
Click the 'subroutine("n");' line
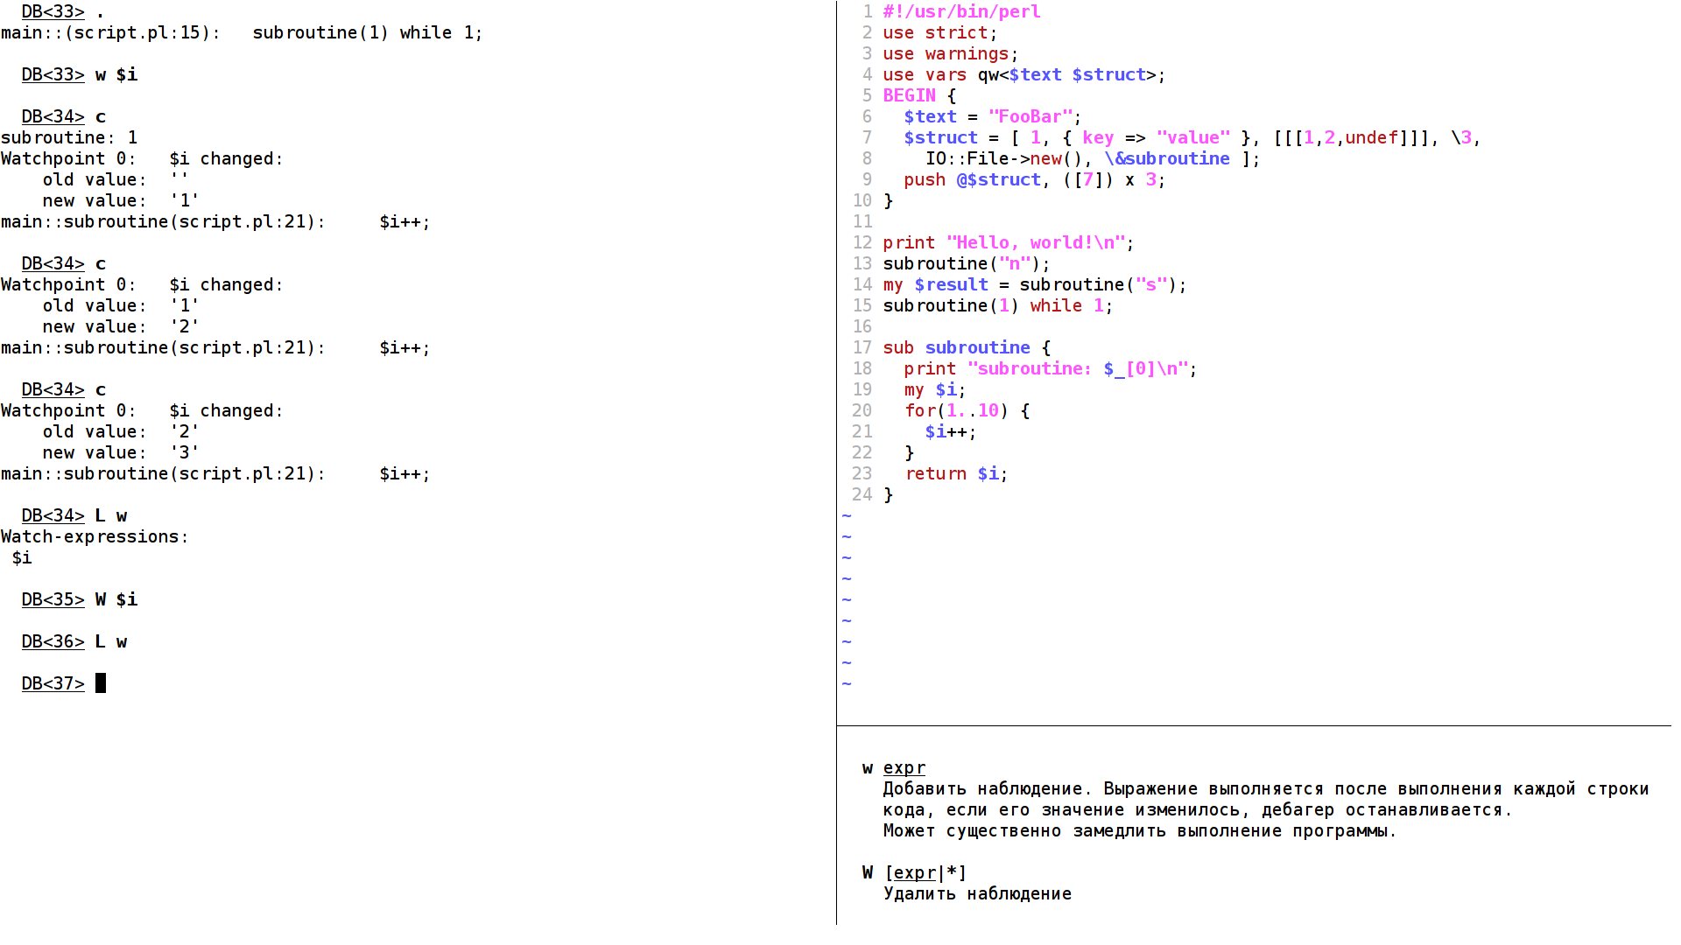point(967,263)
